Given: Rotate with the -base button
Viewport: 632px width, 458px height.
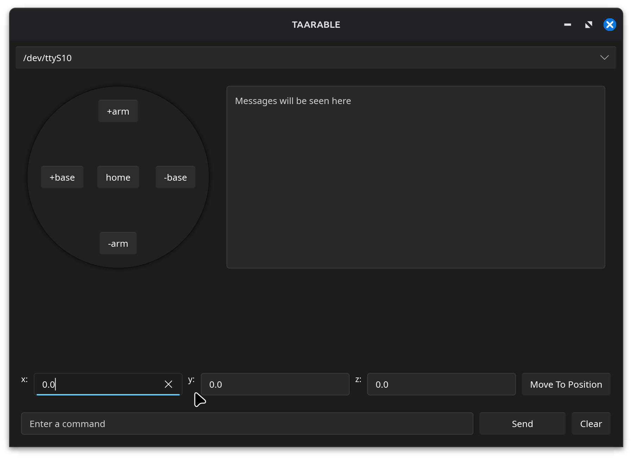Looking at the screenshot, I should tap(175, 178).
